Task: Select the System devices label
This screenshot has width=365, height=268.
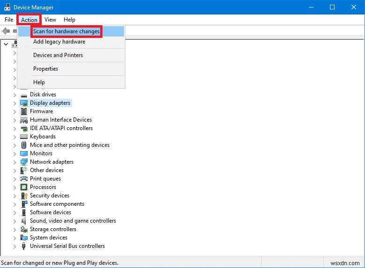Action: click(x=49, y=238)
